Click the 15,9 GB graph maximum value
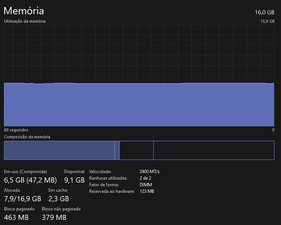 pyautogui.click(x=267, y=21)
